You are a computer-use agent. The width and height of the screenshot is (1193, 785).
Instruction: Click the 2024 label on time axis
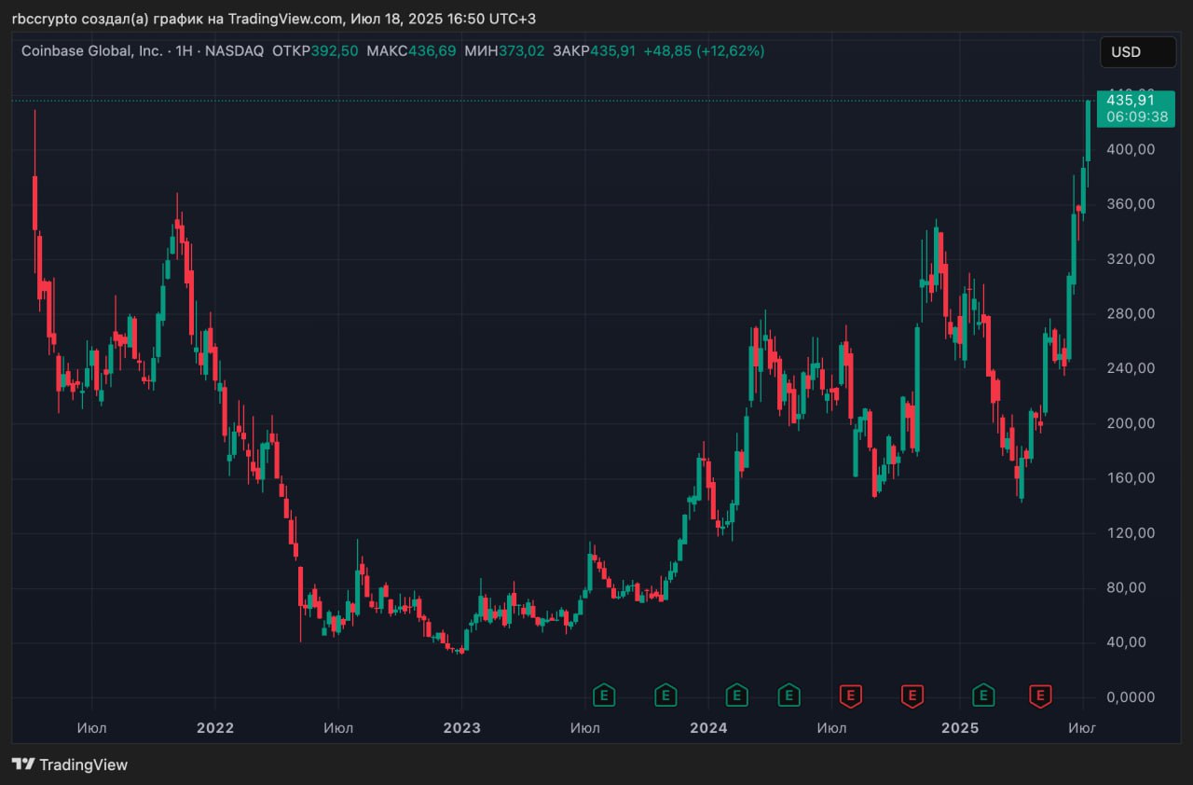[x=708, y=727]
